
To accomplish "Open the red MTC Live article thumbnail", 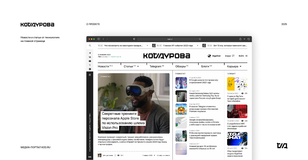I will click(237, 111).
